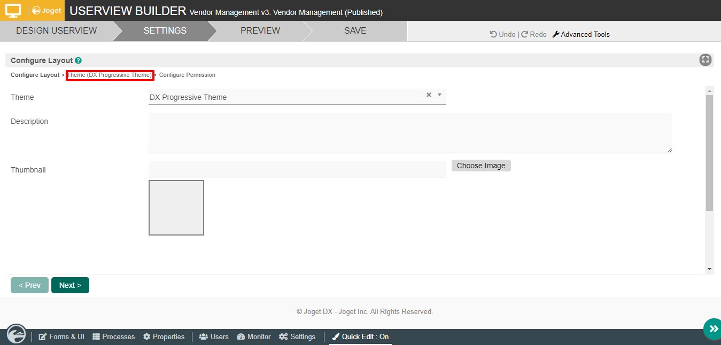Click the vertical scrollbar down arrow
The width and height of the screenshot is (721, 345).
(x=709, y=269)
